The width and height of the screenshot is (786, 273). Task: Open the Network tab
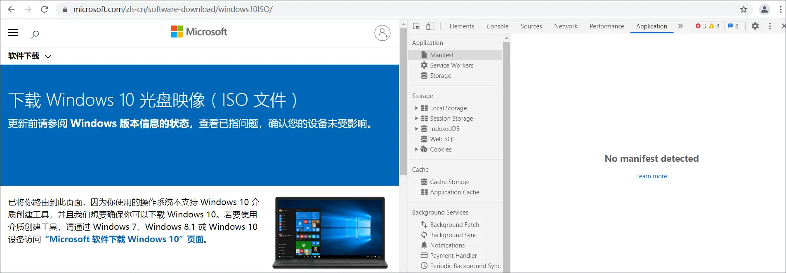[x=566, y=26]
